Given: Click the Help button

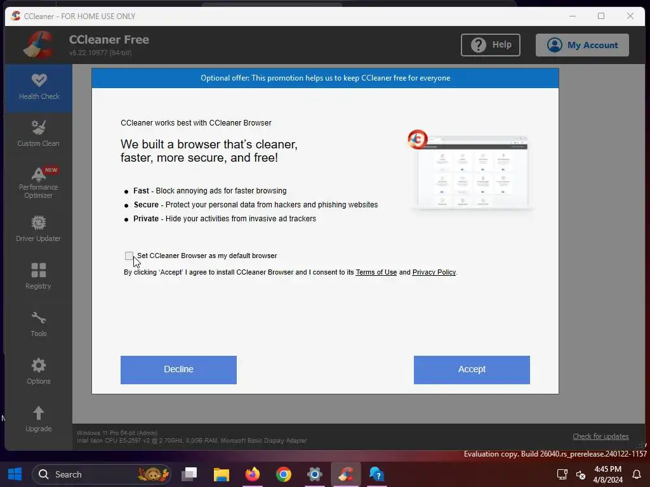Looking at the screenshot, I should click(491, 45).
